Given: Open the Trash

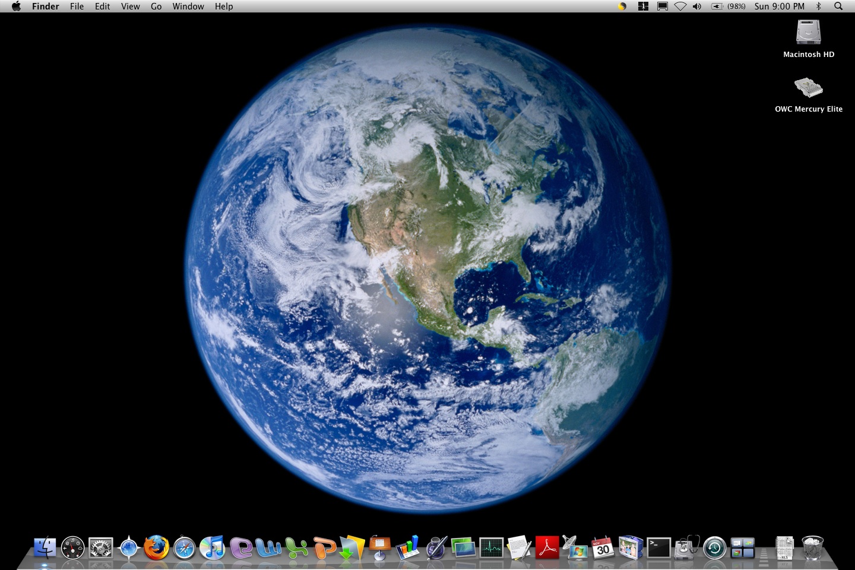Looking at the screenshot, I should [x=812, y=547].
